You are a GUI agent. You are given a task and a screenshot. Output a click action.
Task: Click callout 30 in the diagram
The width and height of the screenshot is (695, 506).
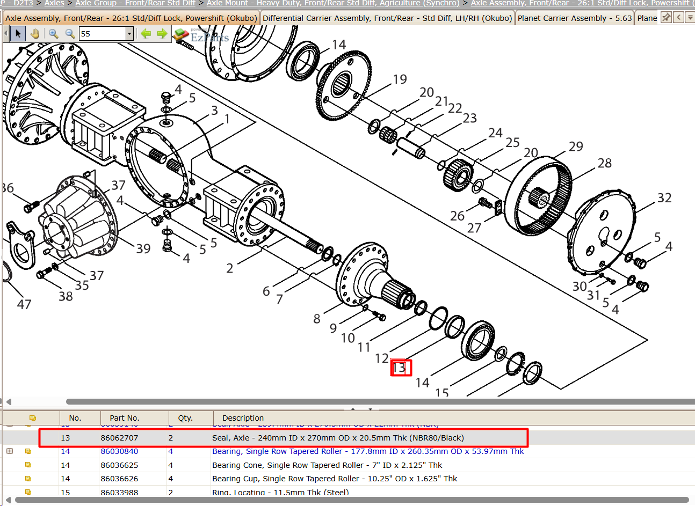(580, 287)
